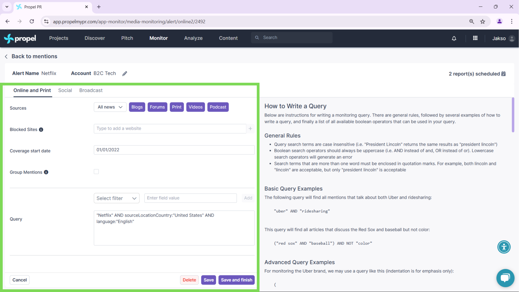
Task: Open the tab search dropdown arrow
Action: coord(7,7)
